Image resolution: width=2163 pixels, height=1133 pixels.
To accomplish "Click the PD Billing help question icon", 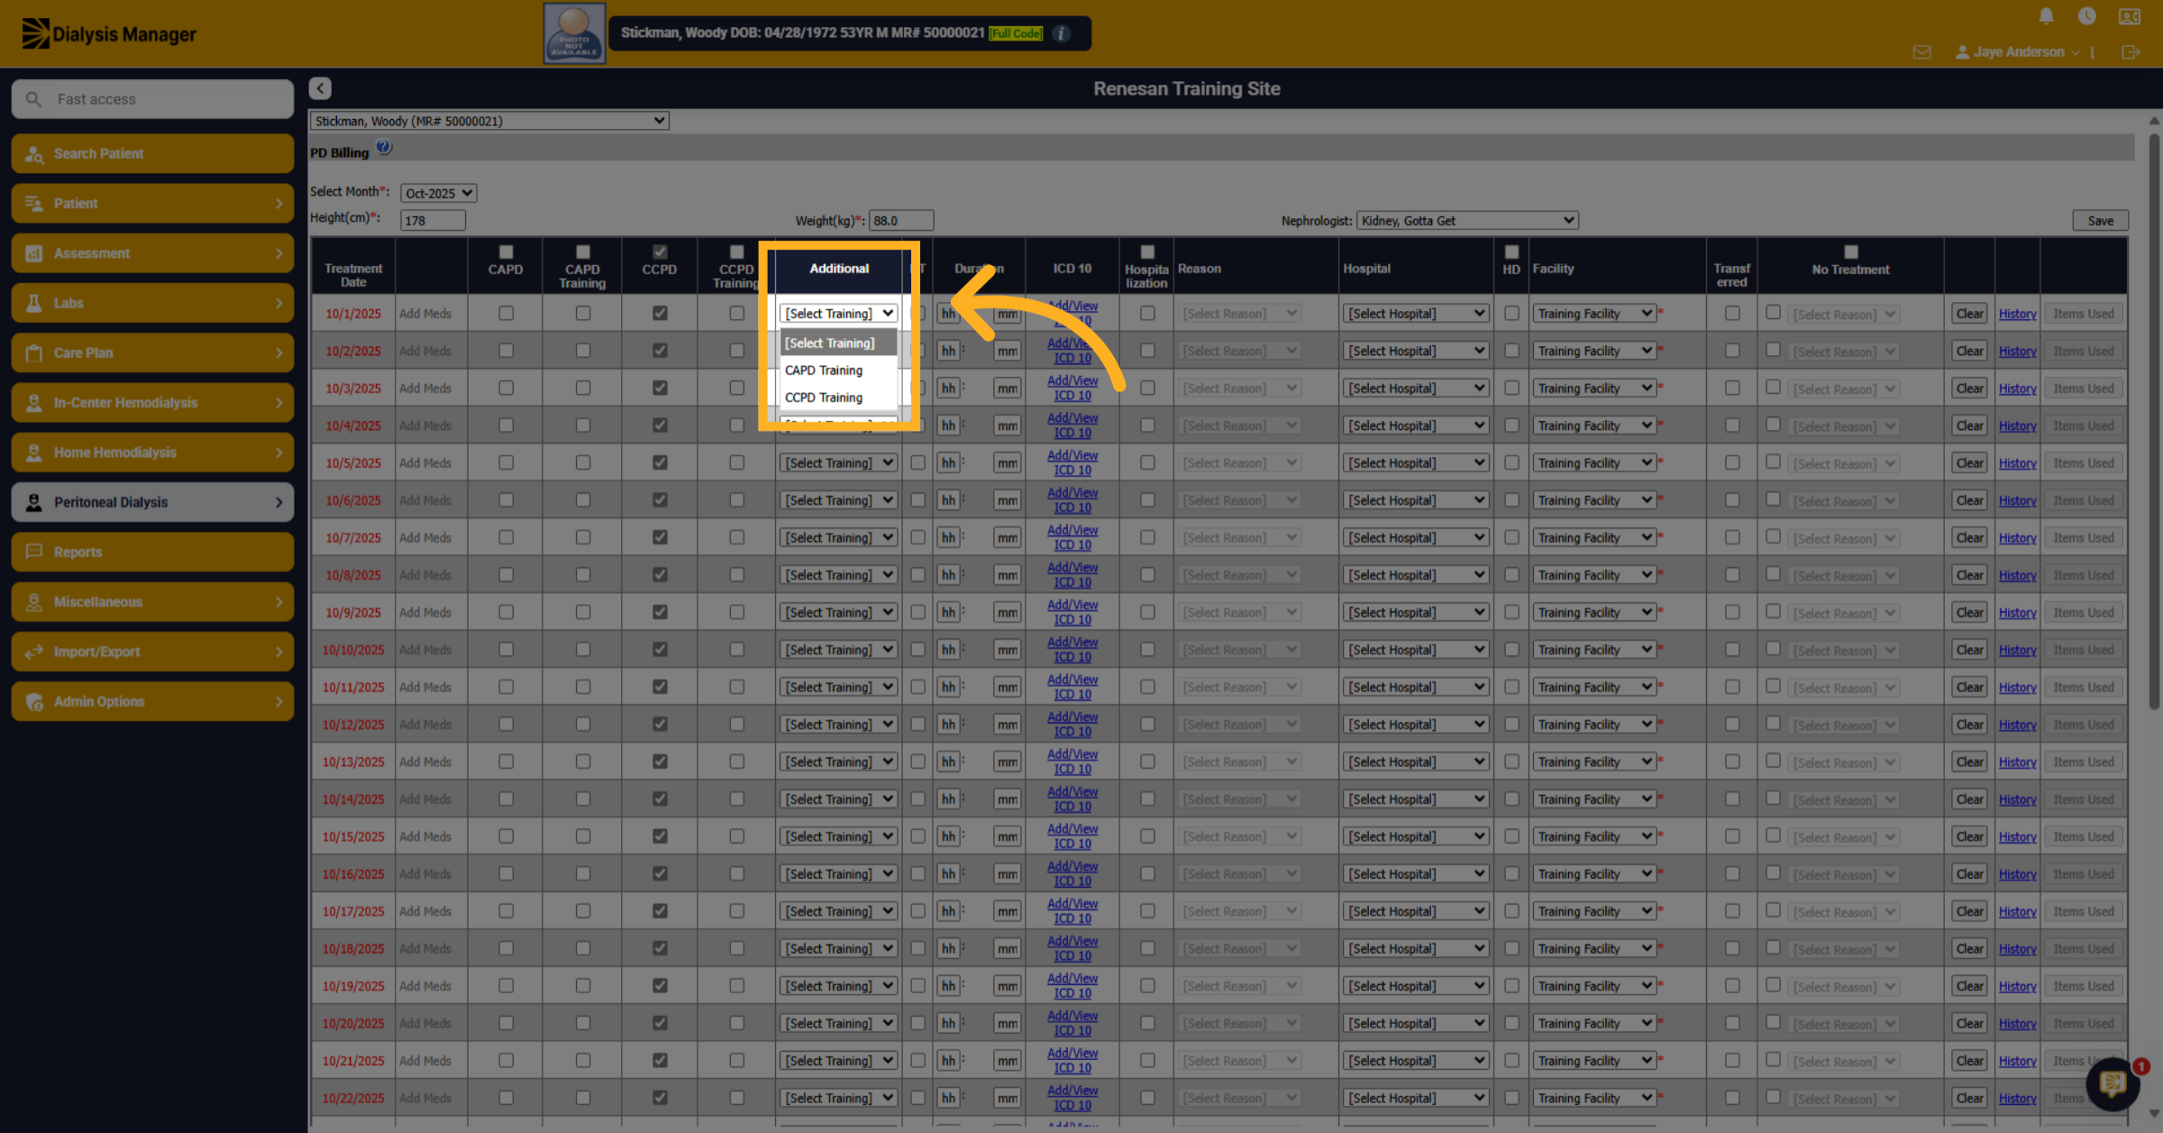I will click(x=384, y=147).
